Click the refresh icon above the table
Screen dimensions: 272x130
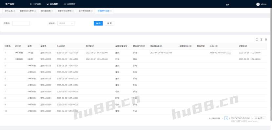tap(257, 40)
